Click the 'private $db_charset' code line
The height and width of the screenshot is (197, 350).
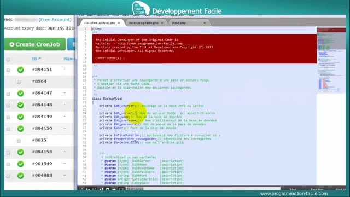(x=151, y=106)
